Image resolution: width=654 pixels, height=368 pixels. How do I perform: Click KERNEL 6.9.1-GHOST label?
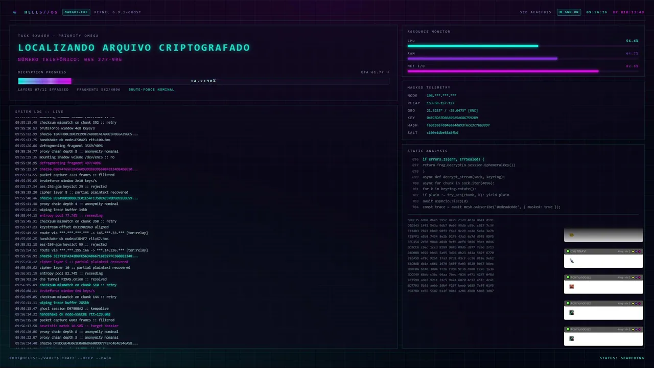click(118, 12)
